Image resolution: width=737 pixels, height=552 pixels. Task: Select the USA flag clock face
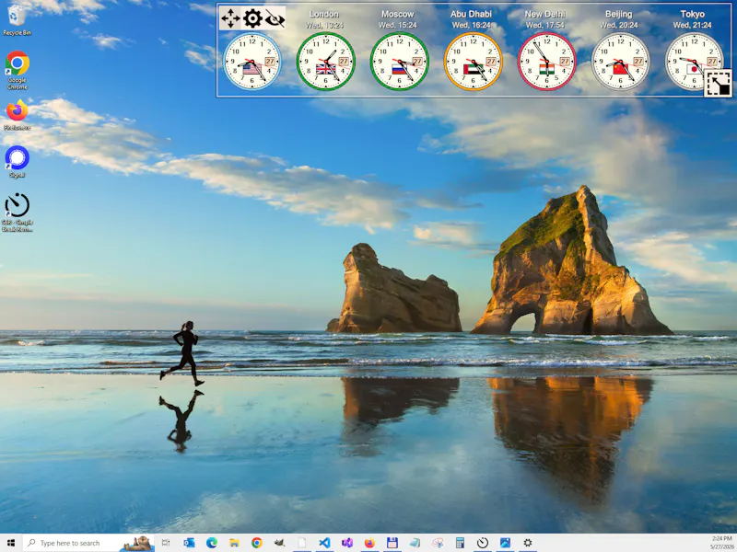[252, 62]
